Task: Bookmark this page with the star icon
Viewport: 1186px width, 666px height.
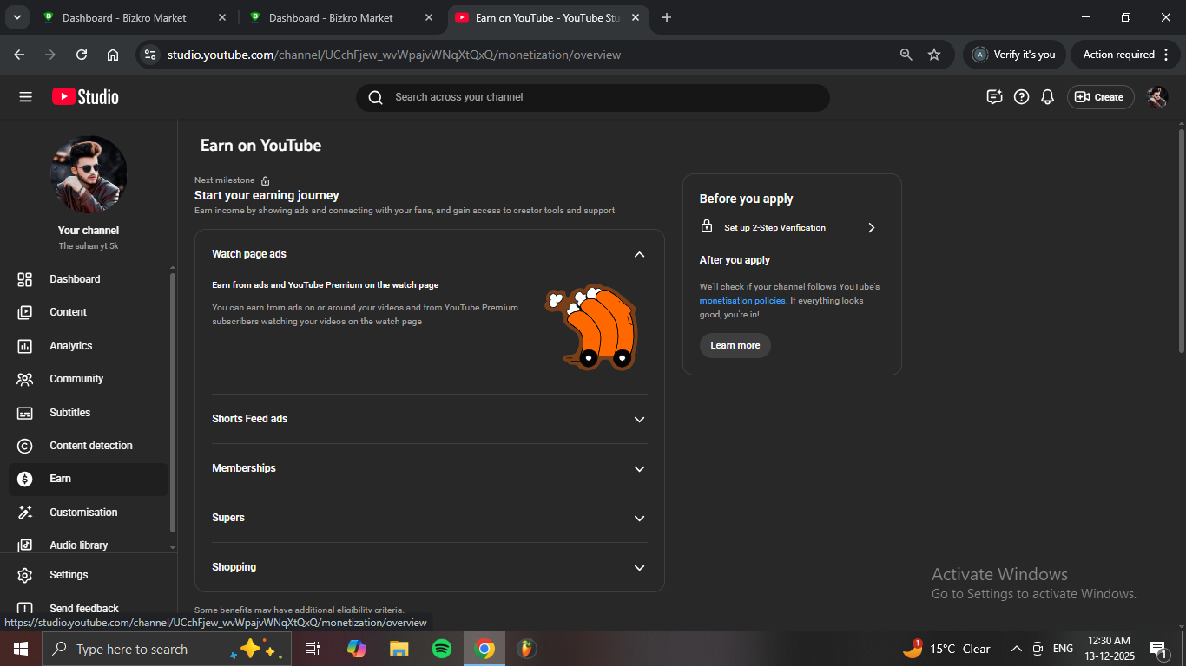Action: pyautogui.click(x=934, y=55)
